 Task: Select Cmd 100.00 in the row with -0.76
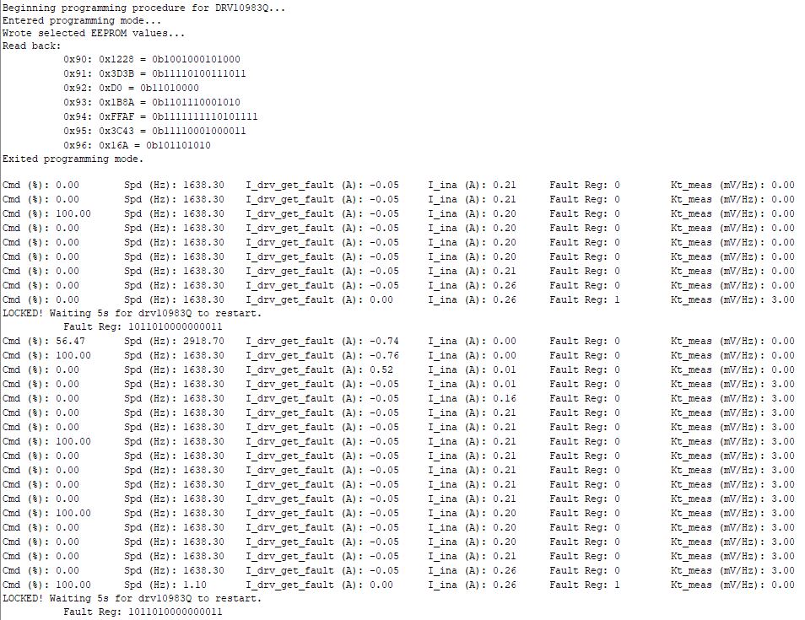(73, 356)
